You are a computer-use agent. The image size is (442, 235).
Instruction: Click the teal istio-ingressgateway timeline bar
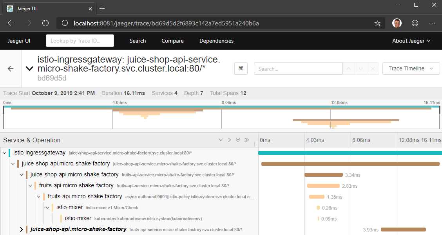tap(350, 153)
